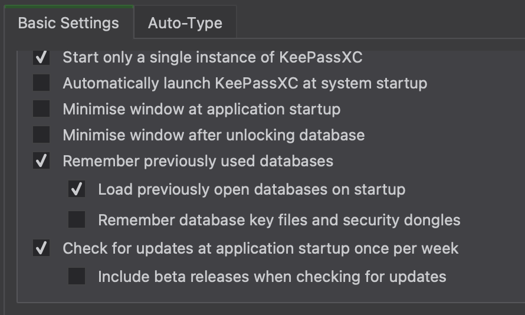Uncheck Check for updates at startup checkbox
The width and height of the screenshot is (525, 315).
pyautogui.click(x=41, y=248)
